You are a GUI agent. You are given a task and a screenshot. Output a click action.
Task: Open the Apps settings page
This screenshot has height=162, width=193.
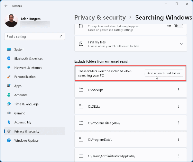35,86
